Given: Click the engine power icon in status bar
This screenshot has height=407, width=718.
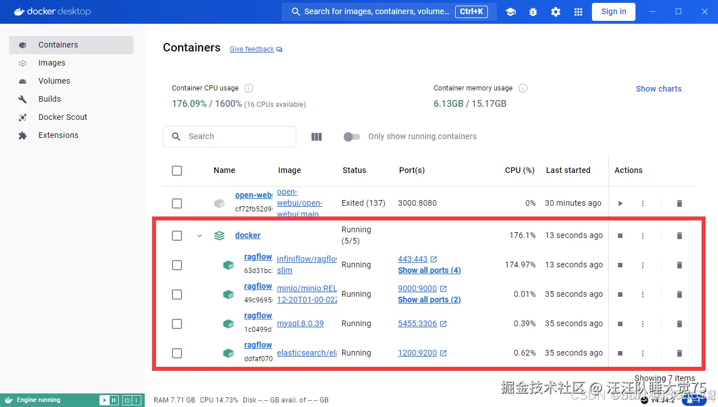Looking at the screenshot, I should pos(127,400).
